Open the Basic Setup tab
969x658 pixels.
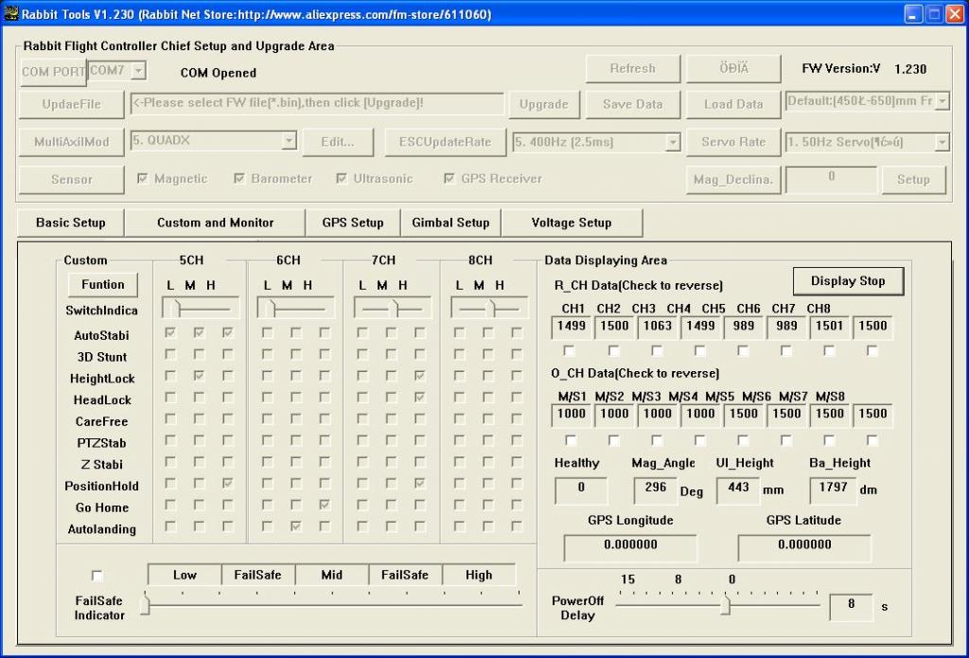click(71, 222)
